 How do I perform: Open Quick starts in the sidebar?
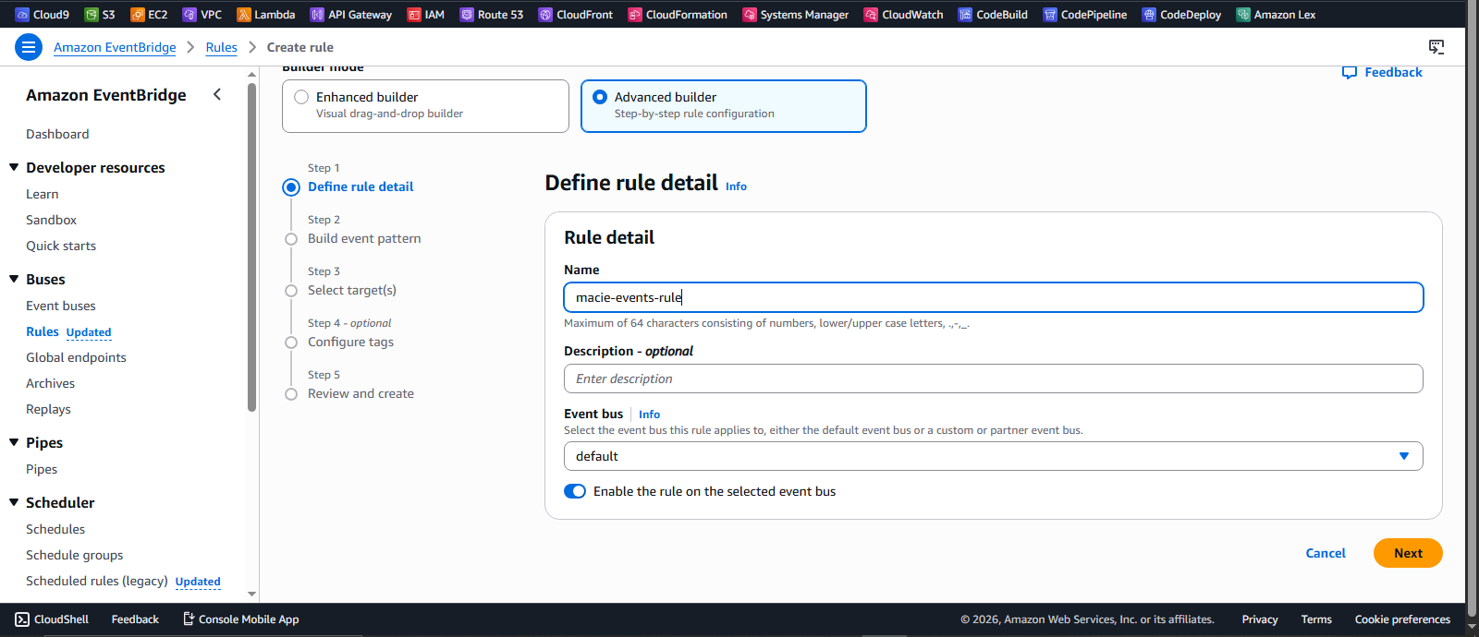coord(61,246)
